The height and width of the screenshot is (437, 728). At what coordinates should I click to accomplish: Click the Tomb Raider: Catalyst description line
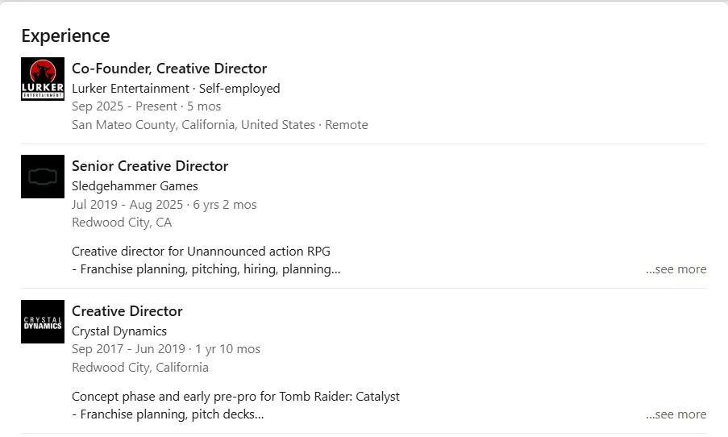pyautogui.click(x=235, y=397)
